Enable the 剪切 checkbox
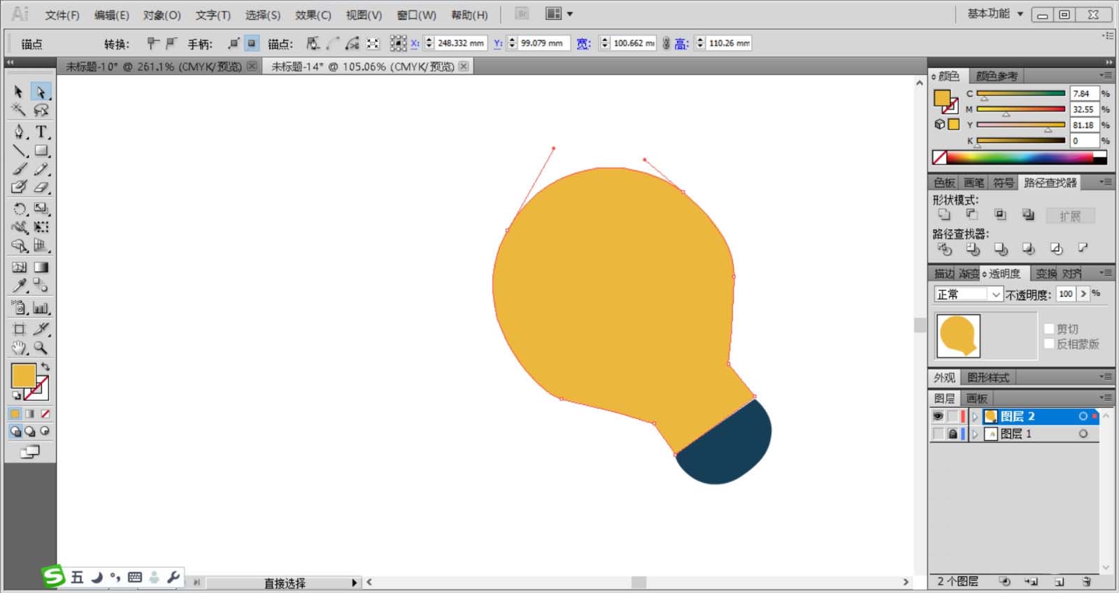This screenshot has height=593, width=1119. coord(1049,329)
